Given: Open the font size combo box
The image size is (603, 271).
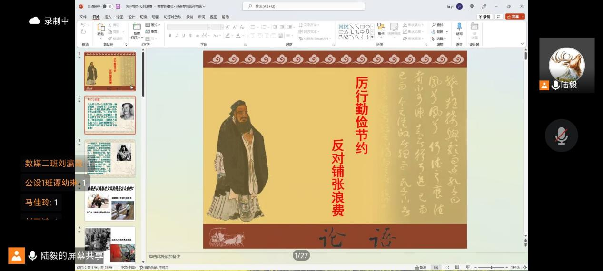Looking at the screenshot, I should (x=217, y=27).
